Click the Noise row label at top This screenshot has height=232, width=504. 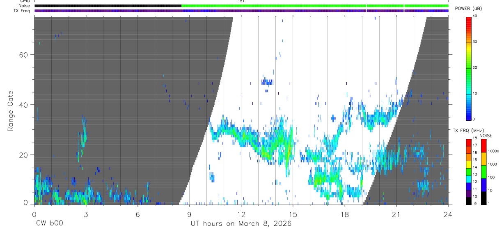[24, 6]
